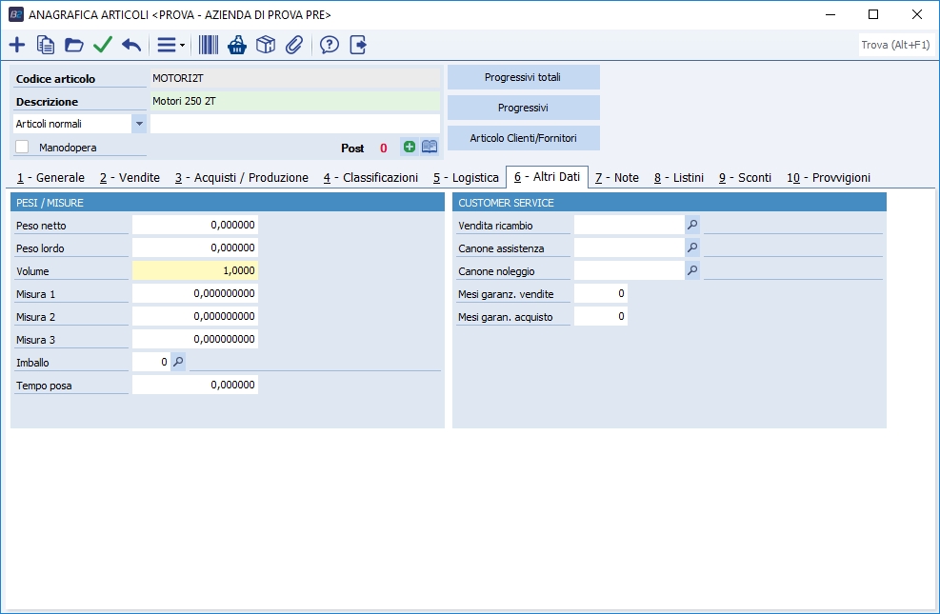Click the Trova search box
The width and height of the screenshot is (940, 614).
pos(895,45)
